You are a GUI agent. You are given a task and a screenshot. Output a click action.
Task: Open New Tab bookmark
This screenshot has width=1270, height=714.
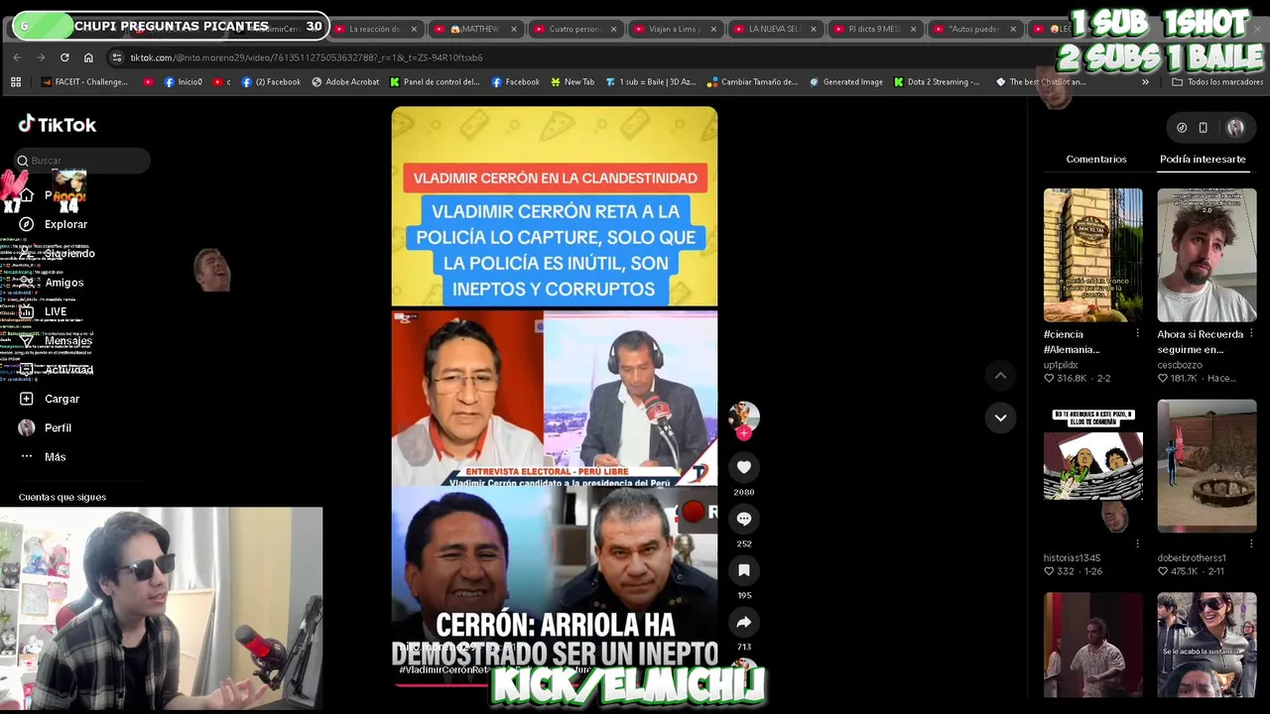[x=572, y=82]
